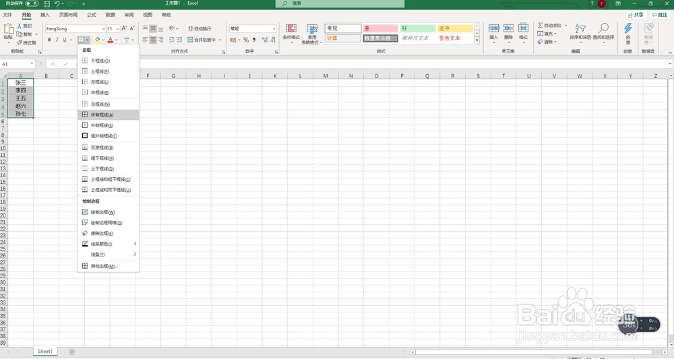
Task: Open Format as Table (套用表格格式)
Action: (312, 34)
